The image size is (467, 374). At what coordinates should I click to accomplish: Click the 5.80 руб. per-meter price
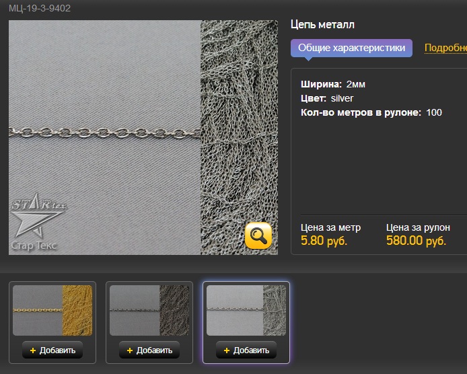324,241
